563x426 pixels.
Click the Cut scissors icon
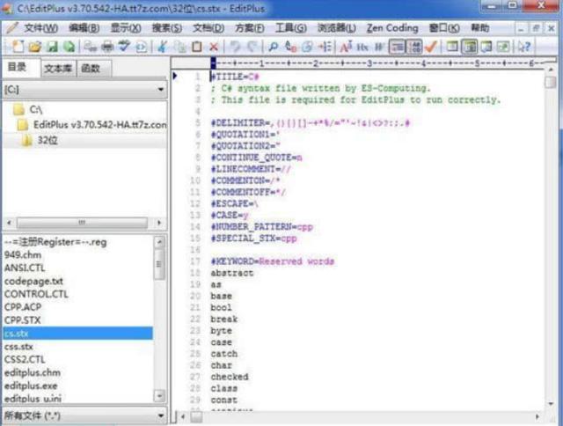164,47
